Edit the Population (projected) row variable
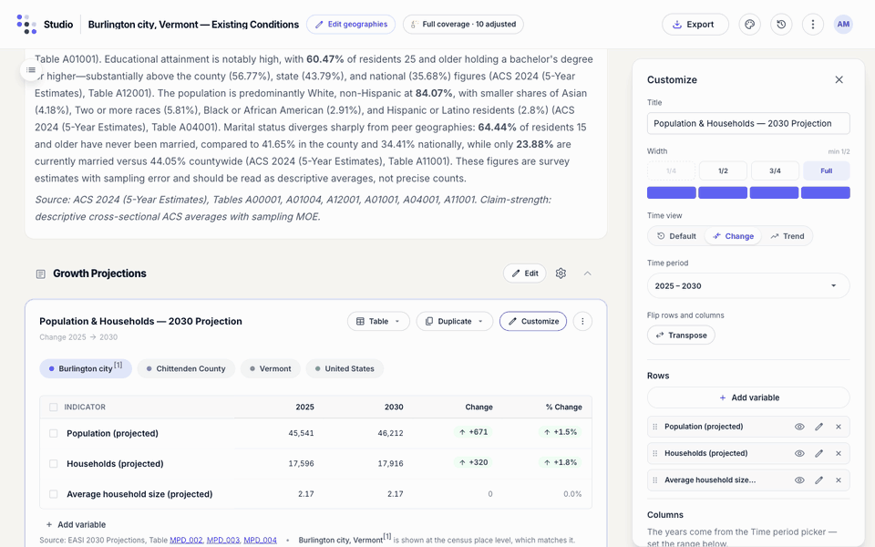Screen dimensions: 875x547 tap(818, 427)
